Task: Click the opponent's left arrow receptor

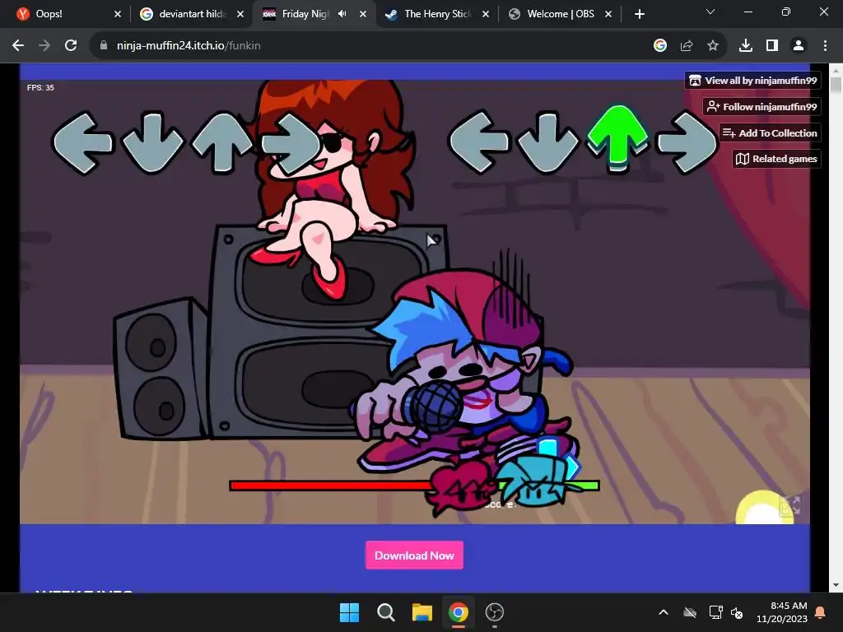Action: (x=82, y=143)
